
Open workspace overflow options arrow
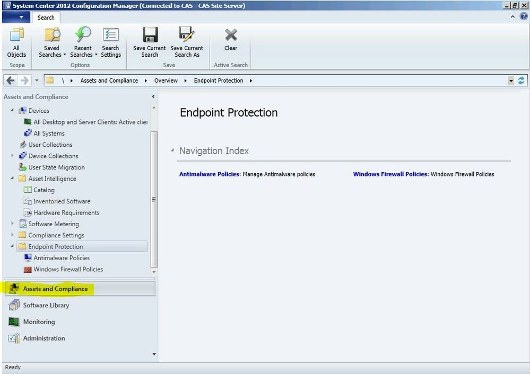(154, 354)
